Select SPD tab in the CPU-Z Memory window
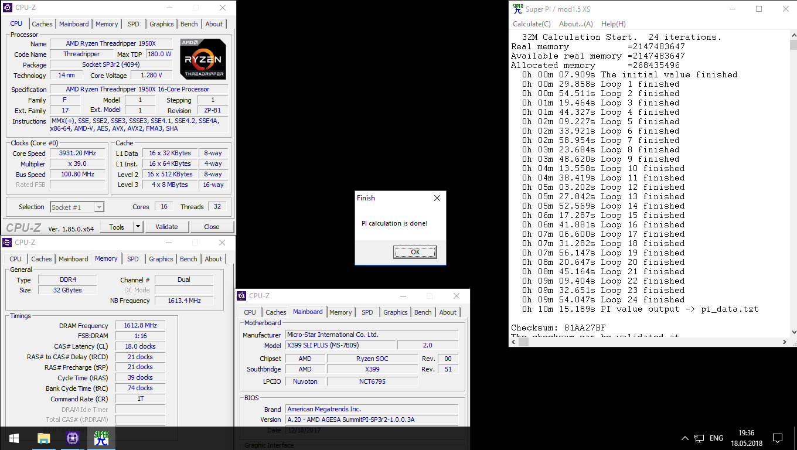This screenshot has height=450, width=797. 133,259
